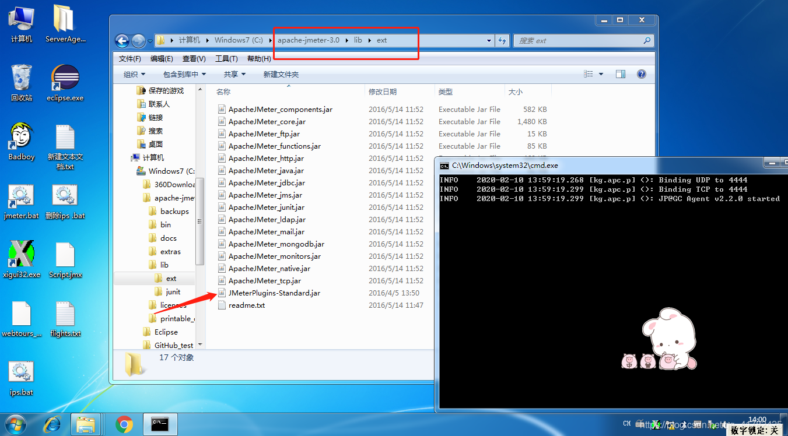This screenshot has width=788, height=436.
Task: Click the 计算机 breadcrumb segment
Action: (190, 40)
